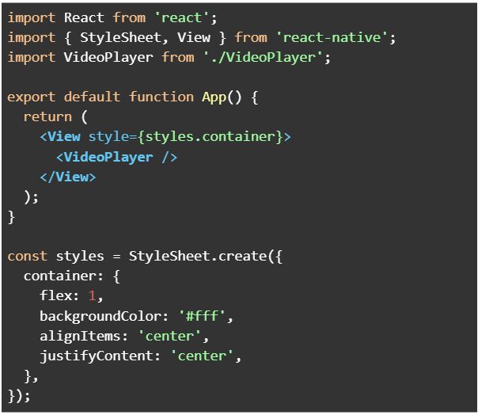
Task: Click the export keyword
Action: pos(32,97)
